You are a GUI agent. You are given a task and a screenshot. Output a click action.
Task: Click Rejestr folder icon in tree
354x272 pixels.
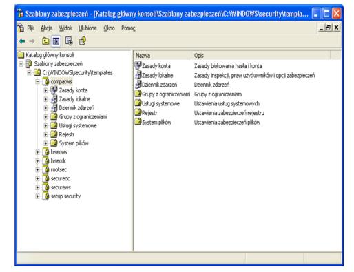point(54,134)
